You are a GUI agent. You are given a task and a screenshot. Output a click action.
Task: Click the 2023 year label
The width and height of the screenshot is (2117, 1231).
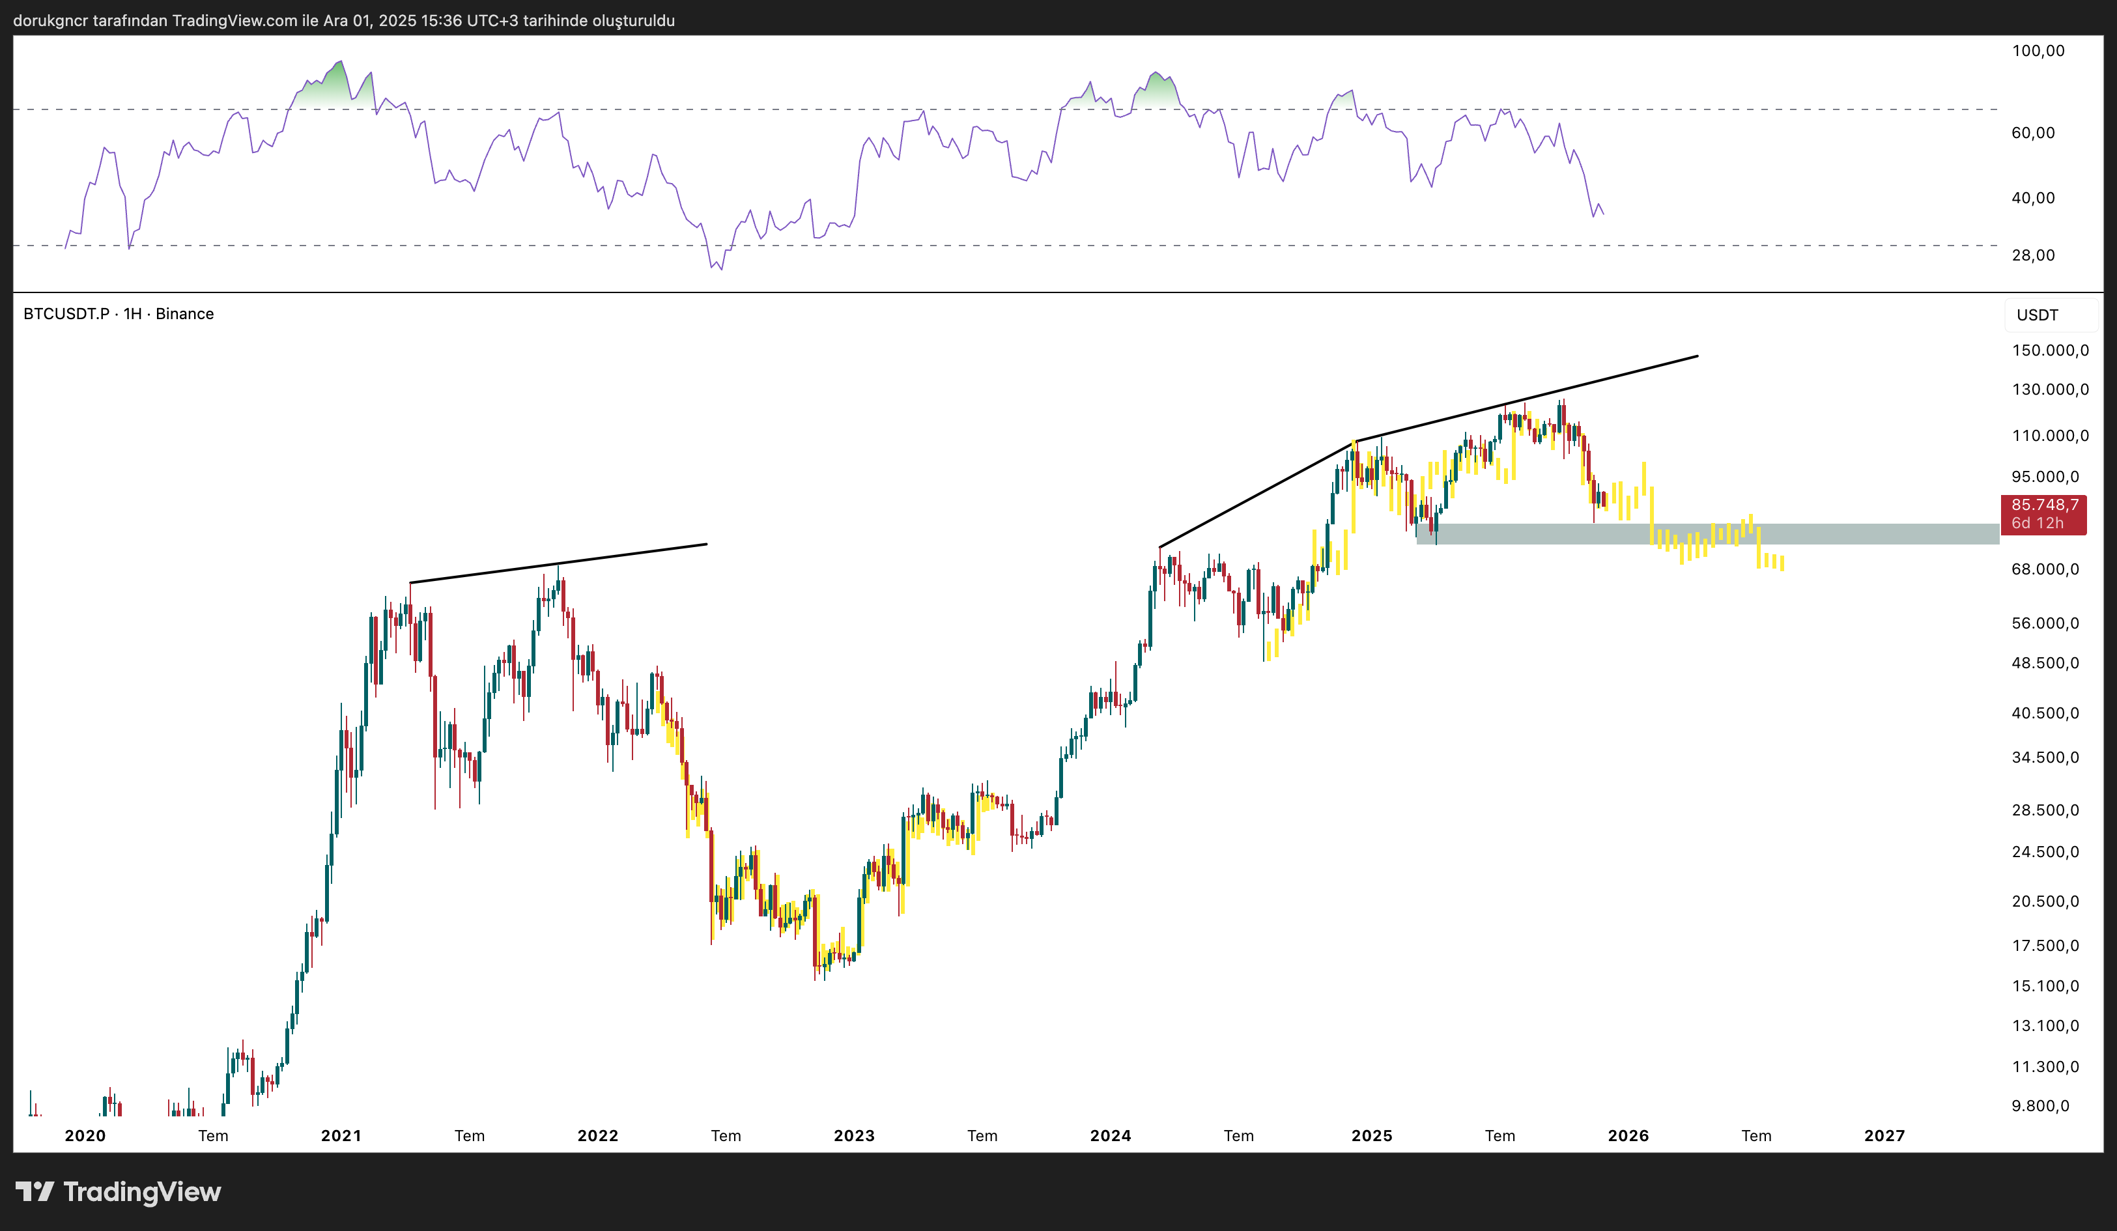[x=853, y=1135]
